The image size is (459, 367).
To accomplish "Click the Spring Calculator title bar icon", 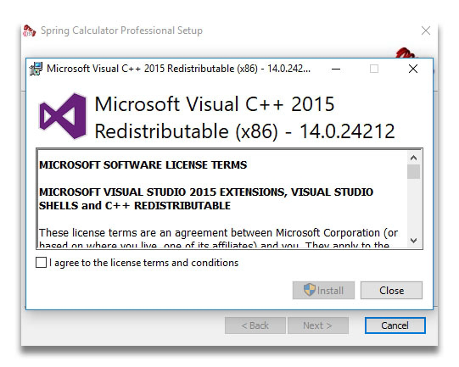I will [x=30, y=31].
